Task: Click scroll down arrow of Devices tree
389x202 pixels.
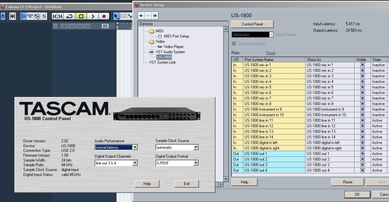Action: pyautogui.click(x=226, y=179)
